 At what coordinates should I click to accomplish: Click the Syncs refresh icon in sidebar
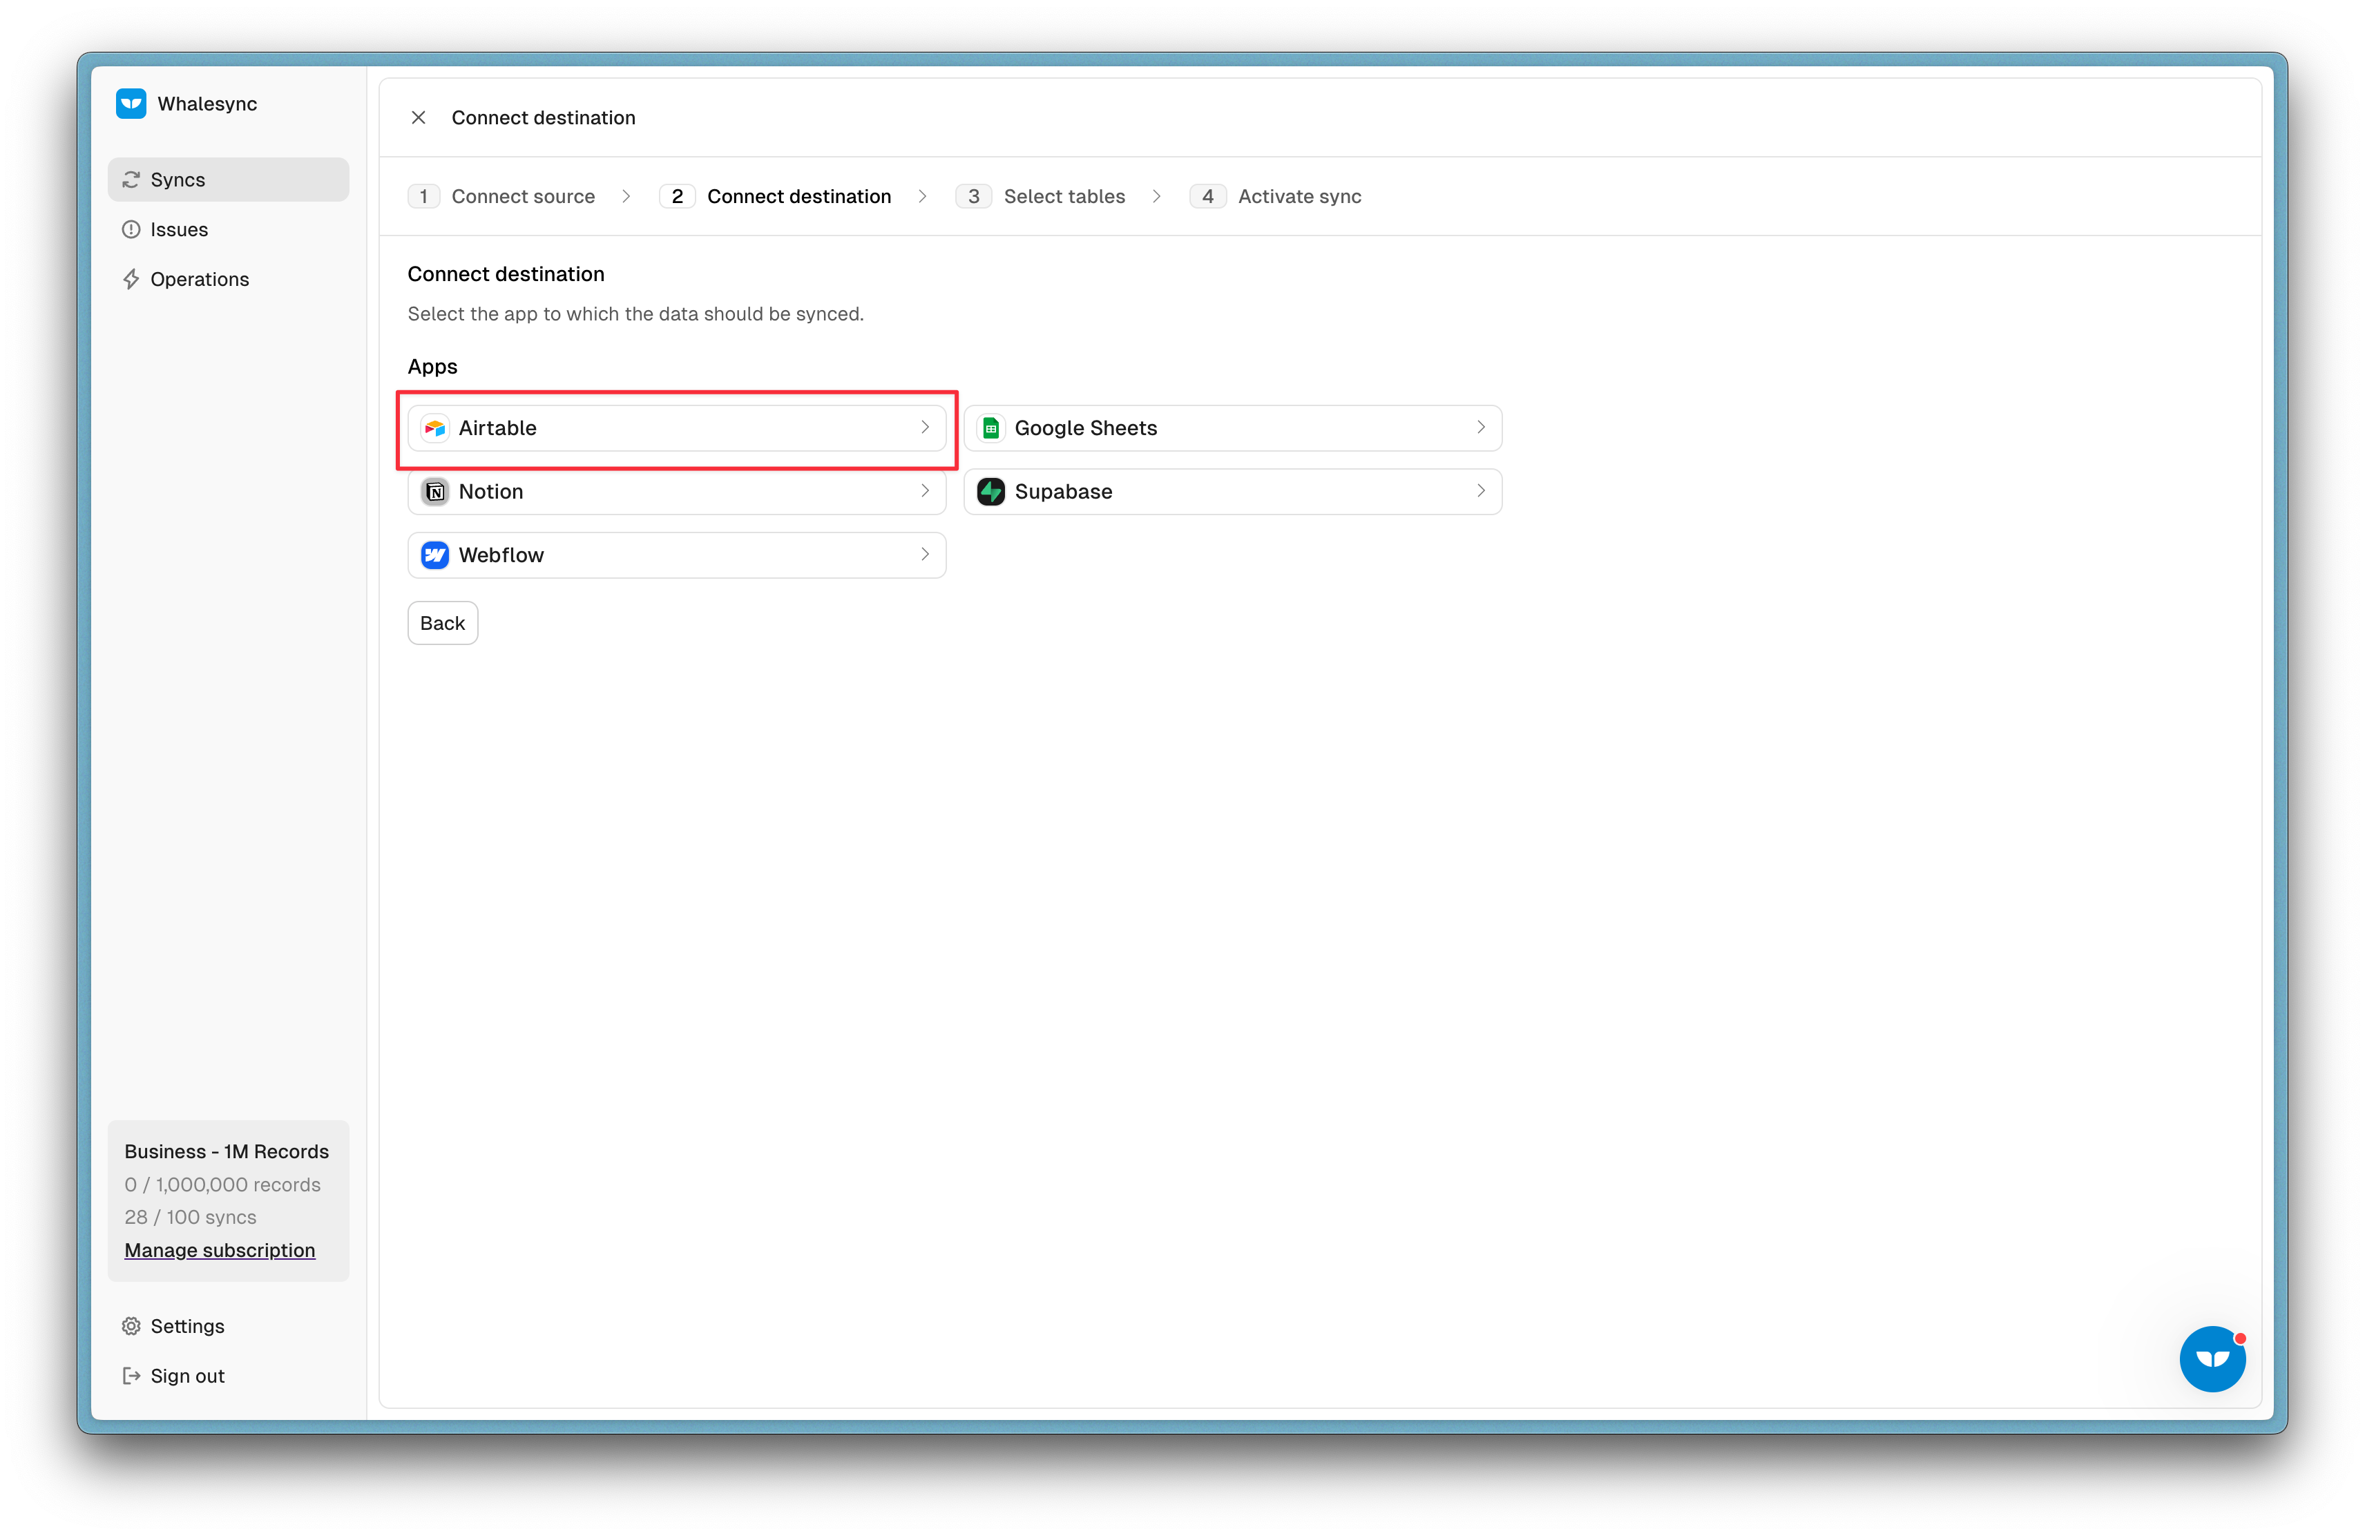click(131, 180)
